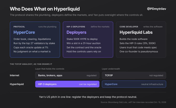Click 'Hold the controls users rely on'

pyautogui.click(x=84, y=51)
